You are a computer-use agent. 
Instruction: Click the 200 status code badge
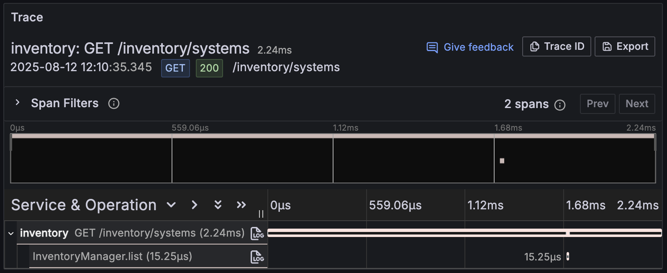[209, 68]
